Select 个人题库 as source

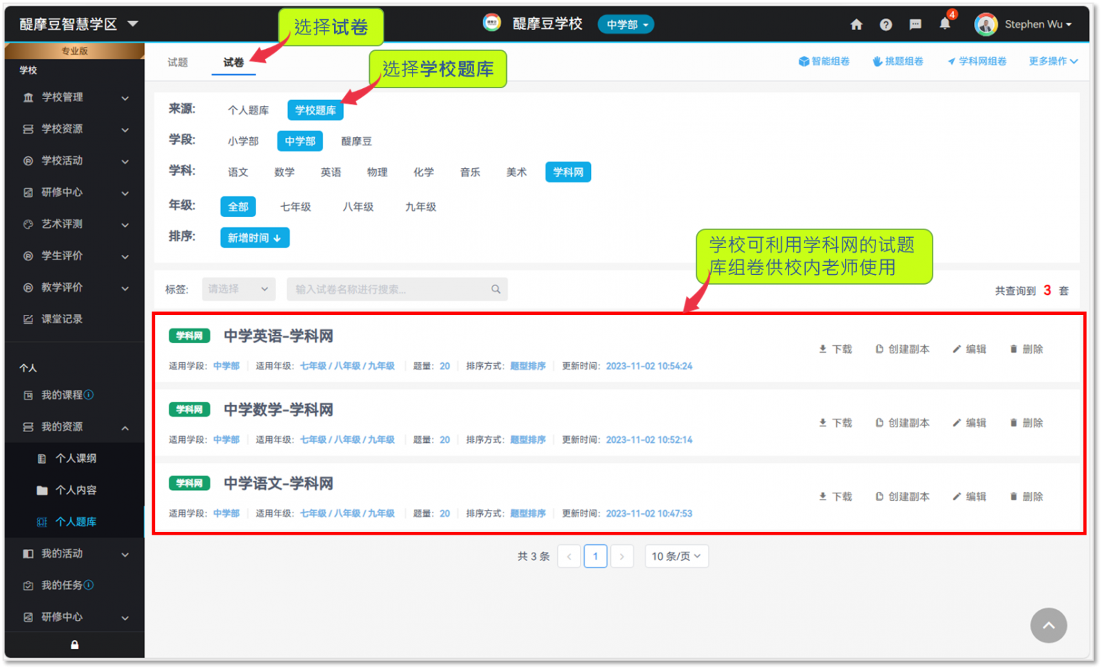tap(248, 110)
